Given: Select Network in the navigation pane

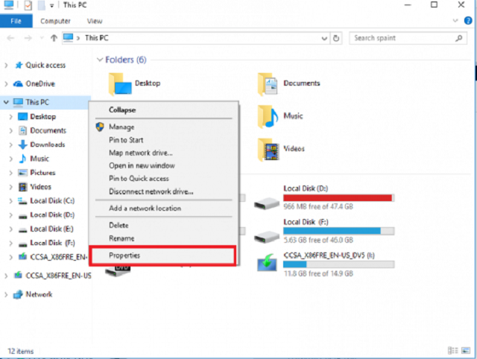Looking at the screenshot, I should (39, 294).
